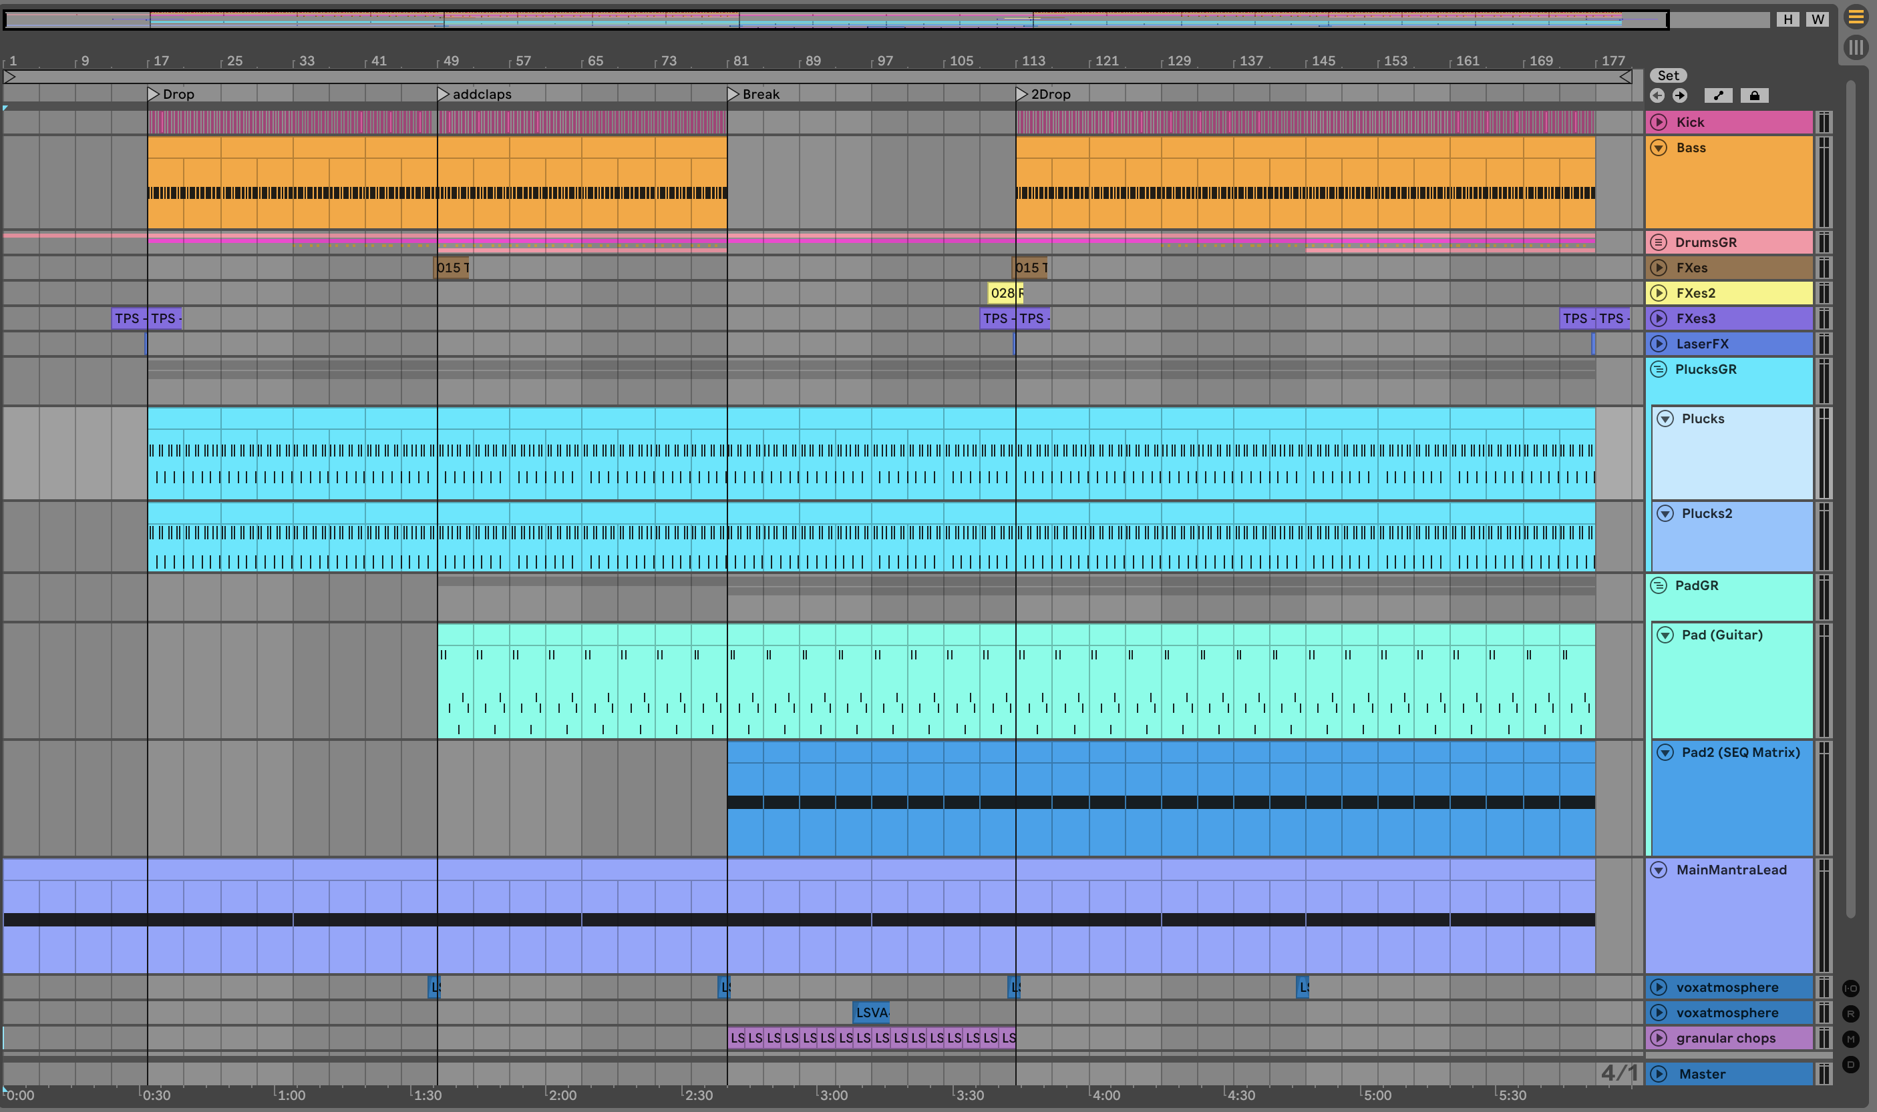
Task: Unfold the Kick track
Action: coord(1659,122)
